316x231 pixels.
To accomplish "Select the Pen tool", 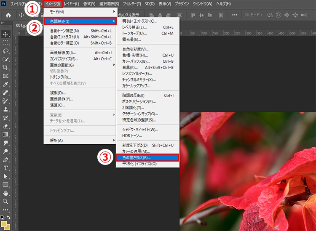I will tap(5, 160).
